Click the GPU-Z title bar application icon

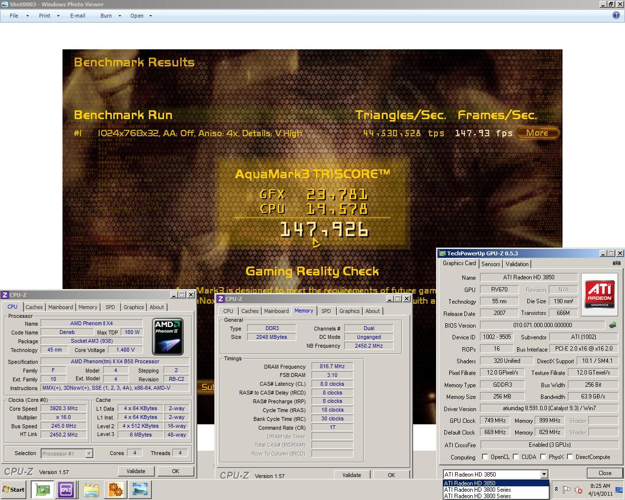pos(442,253)
